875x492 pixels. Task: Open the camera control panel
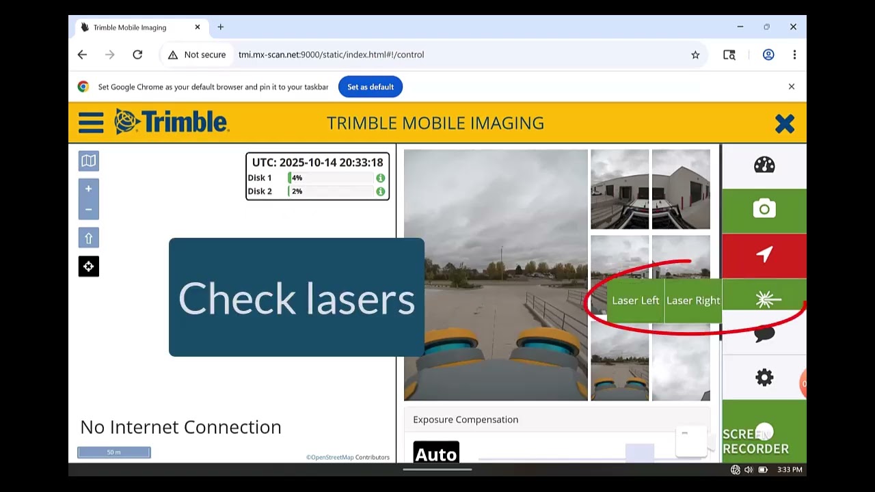tap(764, 210)
